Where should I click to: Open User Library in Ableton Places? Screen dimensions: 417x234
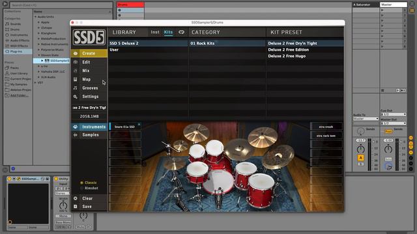click(x=16, y=73)
